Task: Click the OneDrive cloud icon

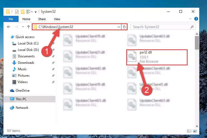Action: coord(12,91)
